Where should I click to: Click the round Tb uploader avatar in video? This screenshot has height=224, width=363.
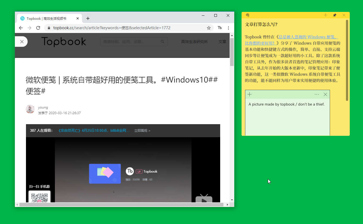[x=130, y=171]
